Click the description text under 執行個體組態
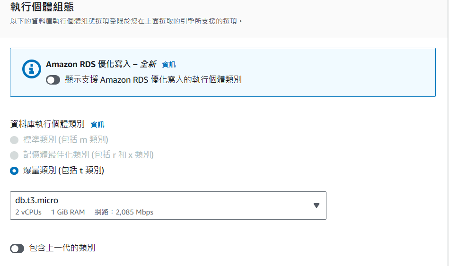The width and height of the screenshot is (449, 266). coord(126,21)
